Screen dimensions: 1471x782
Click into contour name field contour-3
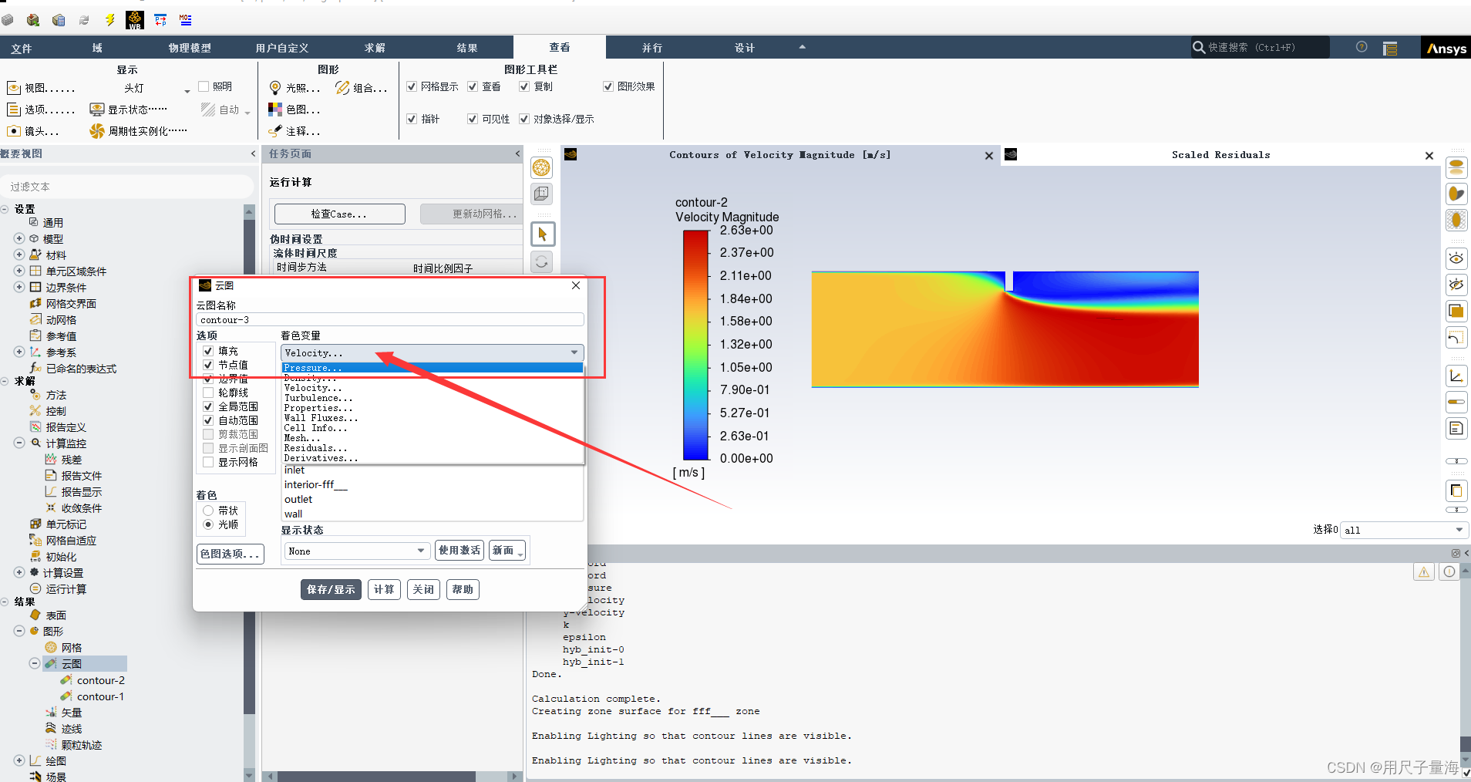[x=390, y=319]
